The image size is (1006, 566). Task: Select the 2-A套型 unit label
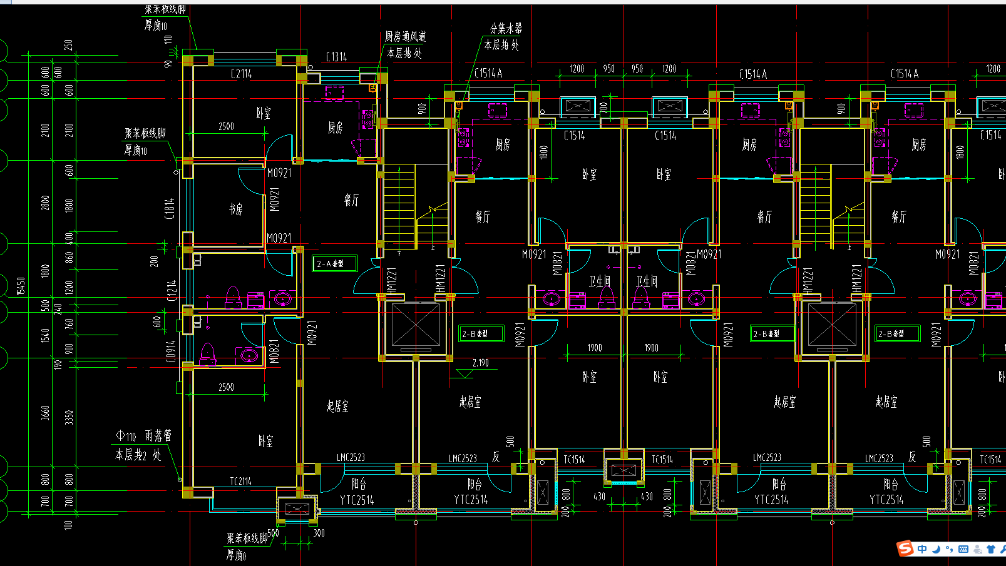pyautogui.click(x=335, y=264)
